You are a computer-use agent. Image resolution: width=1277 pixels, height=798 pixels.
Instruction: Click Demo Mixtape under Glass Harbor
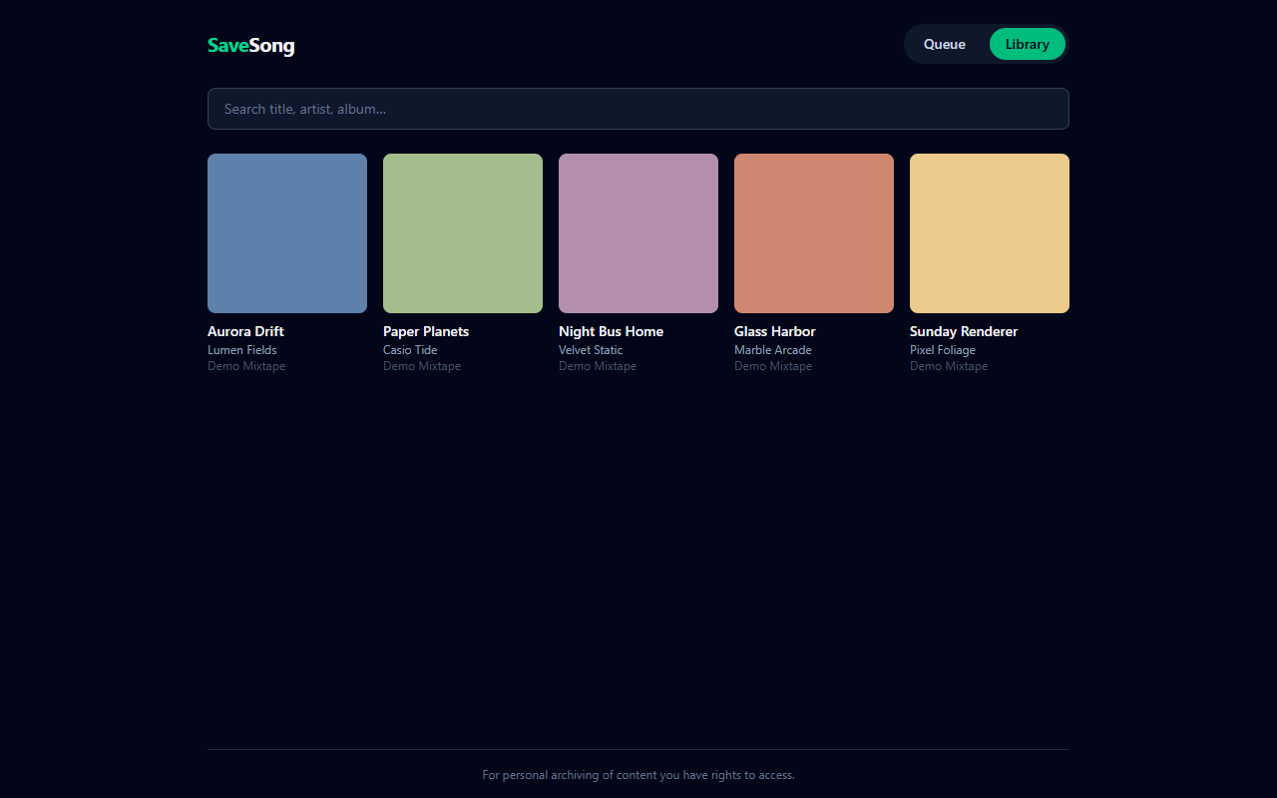[x=773, y=366]
